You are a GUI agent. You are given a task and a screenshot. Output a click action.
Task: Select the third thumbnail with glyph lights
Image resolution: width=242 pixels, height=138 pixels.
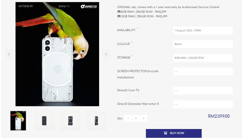coord(70,121)
